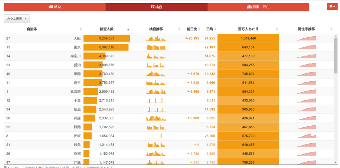Click 東京 positivity rate trend chart

(x=306, y=47)
